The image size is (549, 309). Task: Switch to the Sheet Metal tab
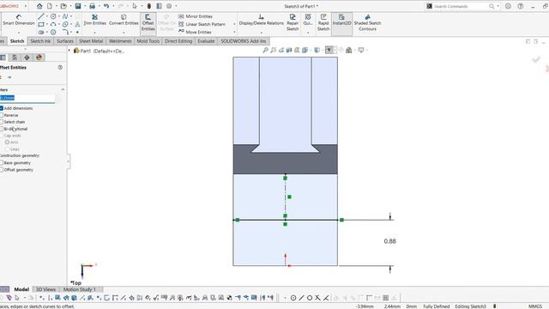[91, 41]
